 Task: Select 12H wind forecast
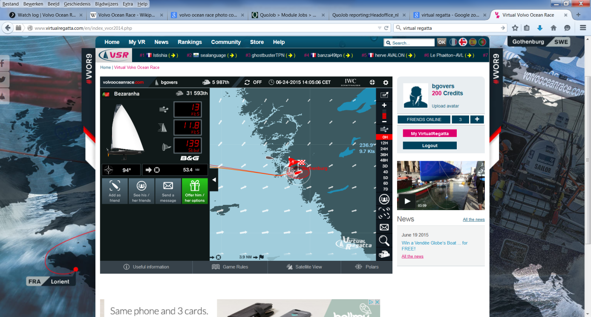coord(385,143)
